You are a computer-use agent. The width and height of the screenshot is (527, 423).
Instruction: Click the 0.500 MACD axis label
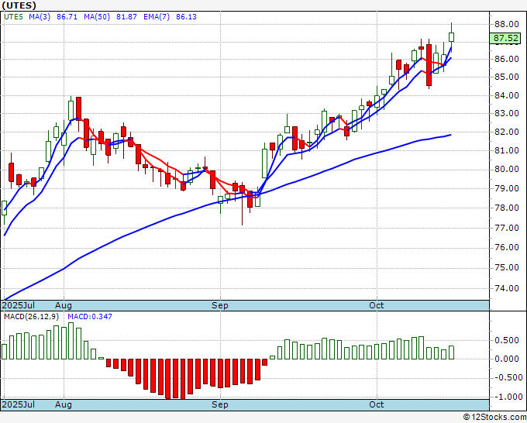[507, 340]
